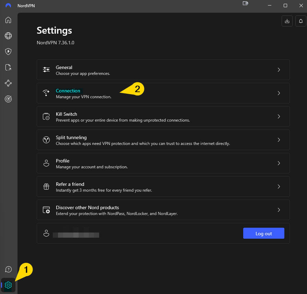This screenshot has height=294, width=307.
Task: Click the NordVPN logo in title bar
Action: 8,5
